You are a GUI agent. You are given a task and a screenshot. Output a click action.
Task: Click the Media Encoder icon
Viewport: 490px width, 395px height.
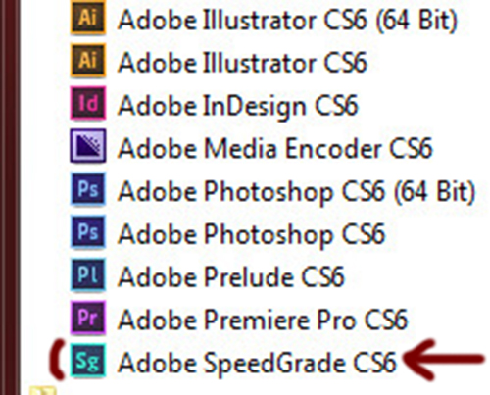click(88, 146)
